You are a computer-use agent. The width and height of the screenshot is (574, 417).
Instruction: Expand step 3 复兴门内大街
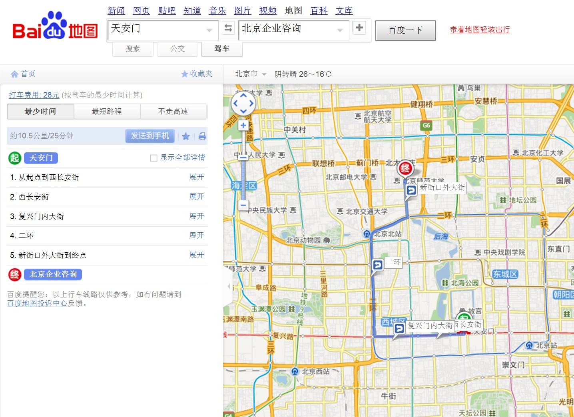[x=197, y=216]
